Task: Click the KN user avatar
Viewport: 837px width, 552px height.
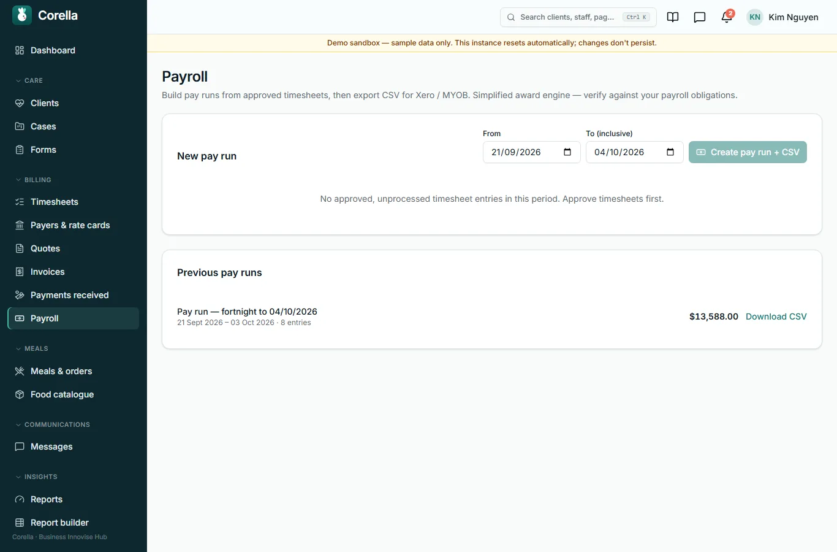Action: pos(755,17)
